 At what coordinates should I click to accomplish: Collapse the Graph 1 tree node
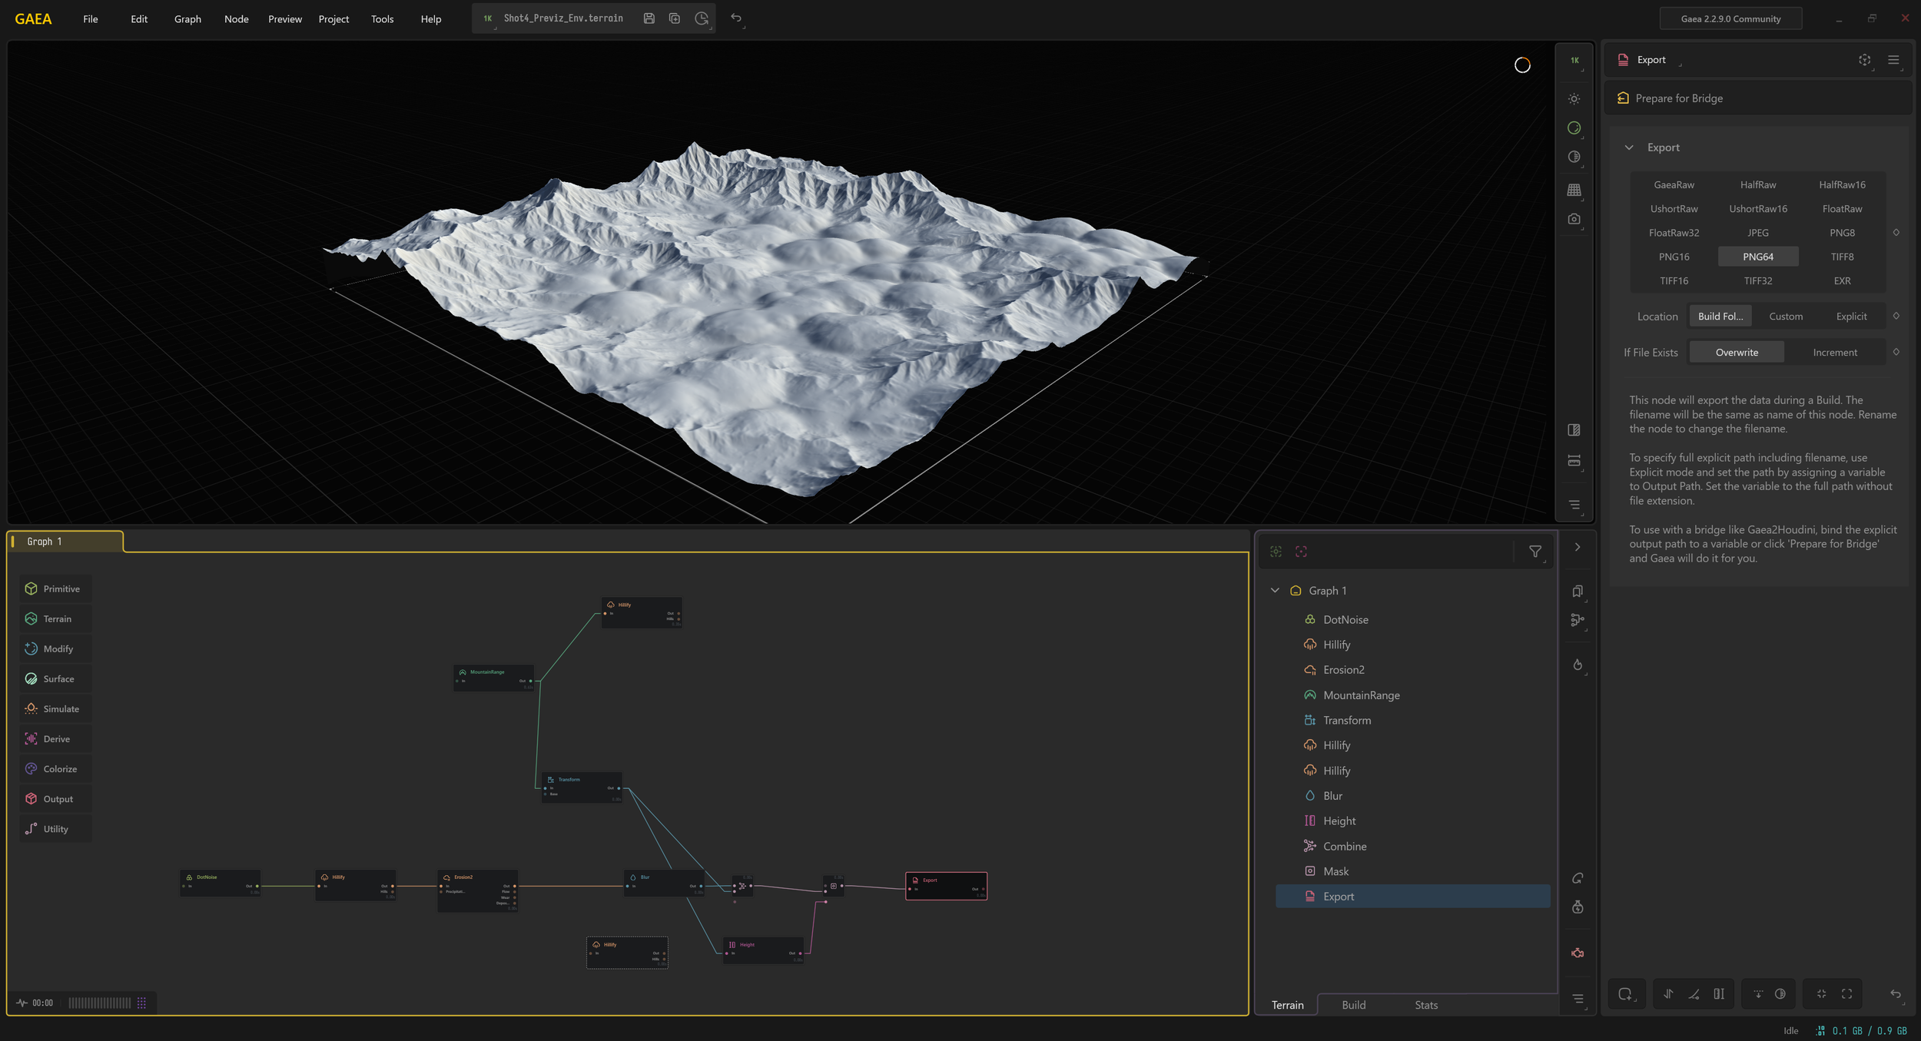coord(1275,591)
